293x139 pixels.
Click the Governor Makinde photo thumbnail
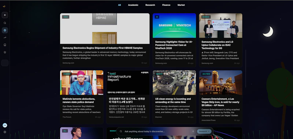pos(82,82)
